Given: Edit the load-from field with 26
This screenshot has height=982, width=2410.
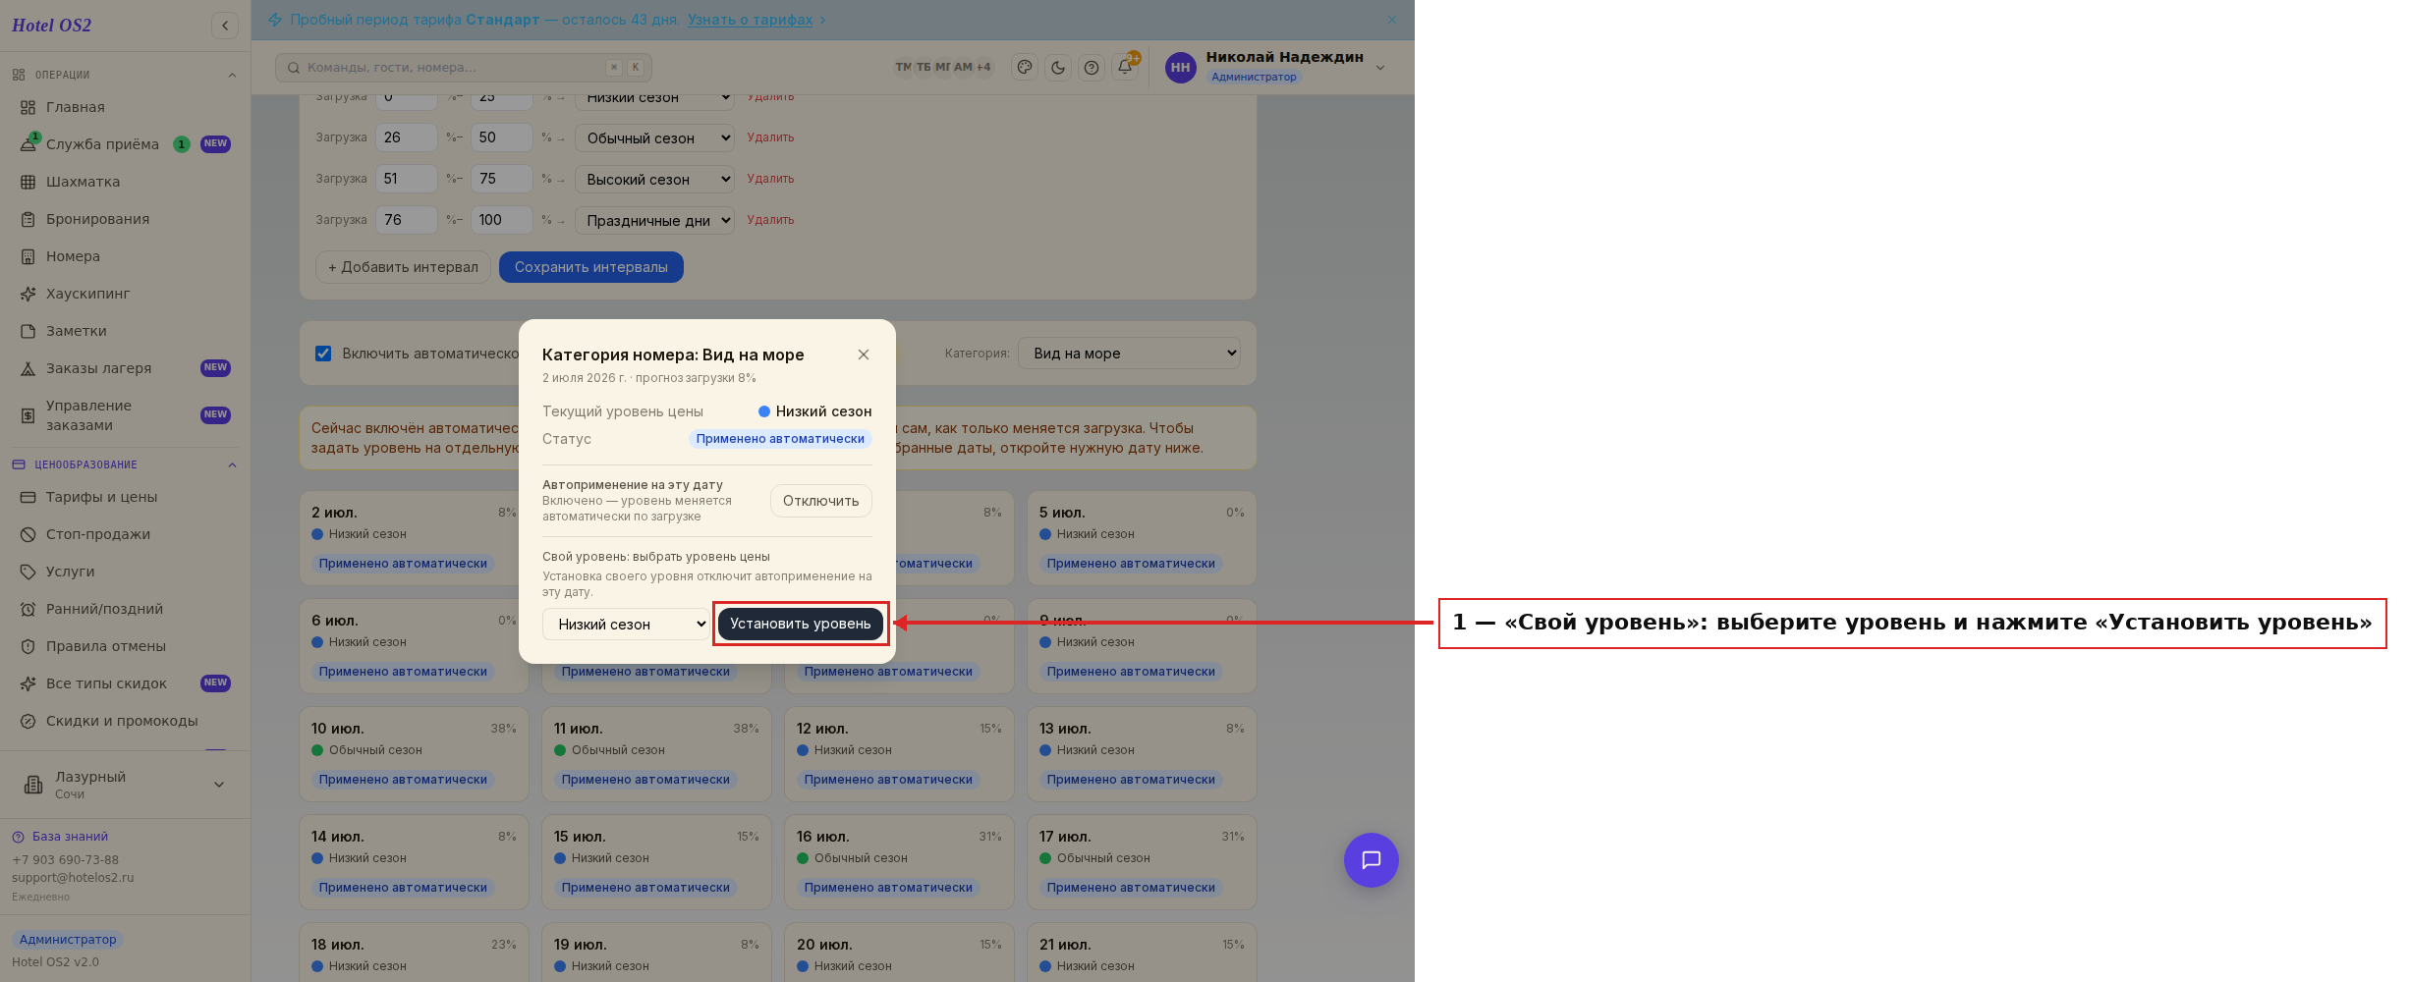Looking at the screenshot, I should click(x=406, y=137).
